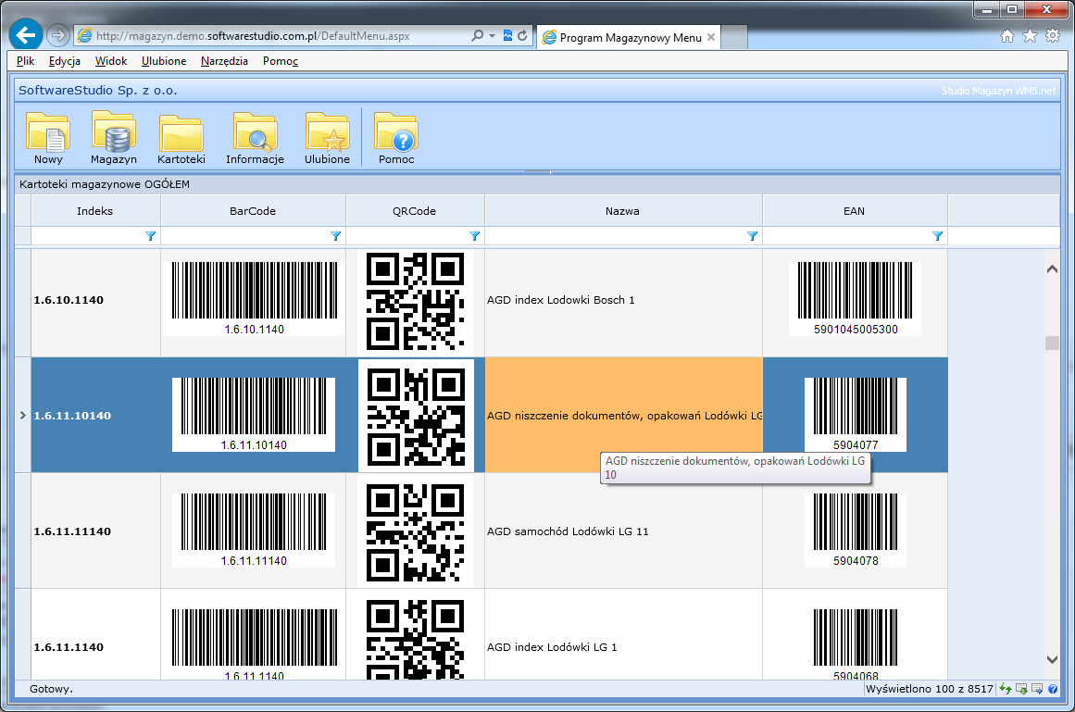Image resolution: width=1075 pixels, height=712 pixels.
Task: Open the Ulubione menu in menu bar
Action: 164,61
